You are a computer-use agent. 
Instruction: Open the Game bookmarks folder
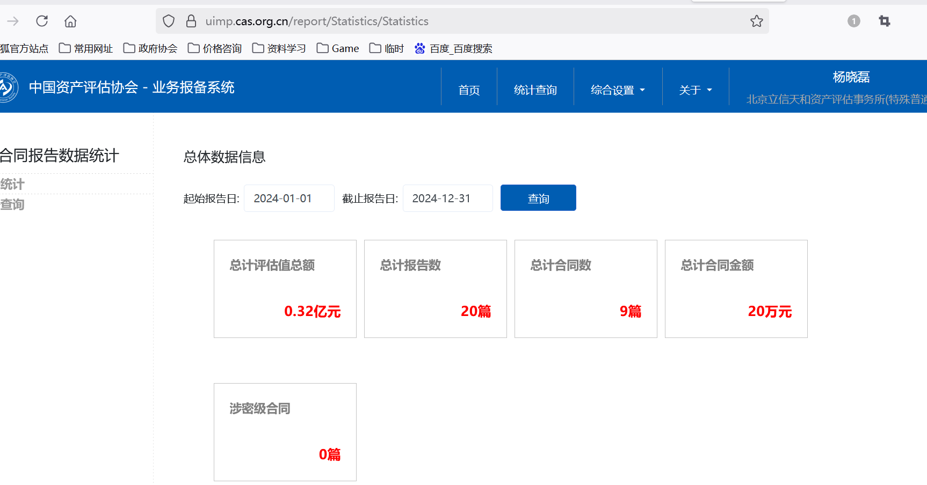(x=338, y=49)
